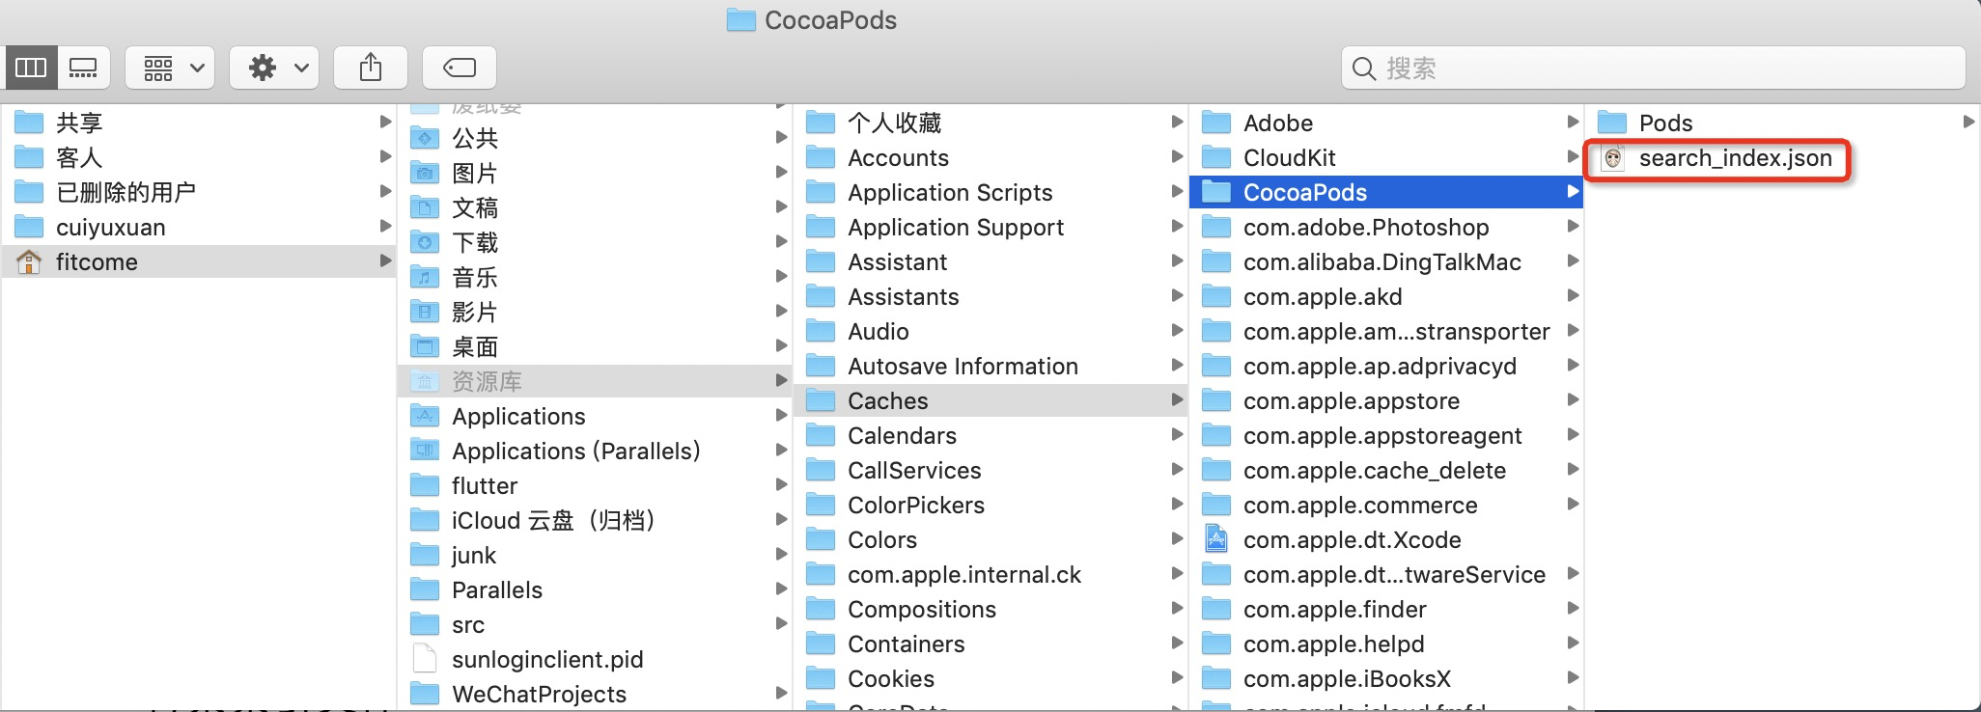Click the Edit Tags toolbar icon

tap(460, 68)
